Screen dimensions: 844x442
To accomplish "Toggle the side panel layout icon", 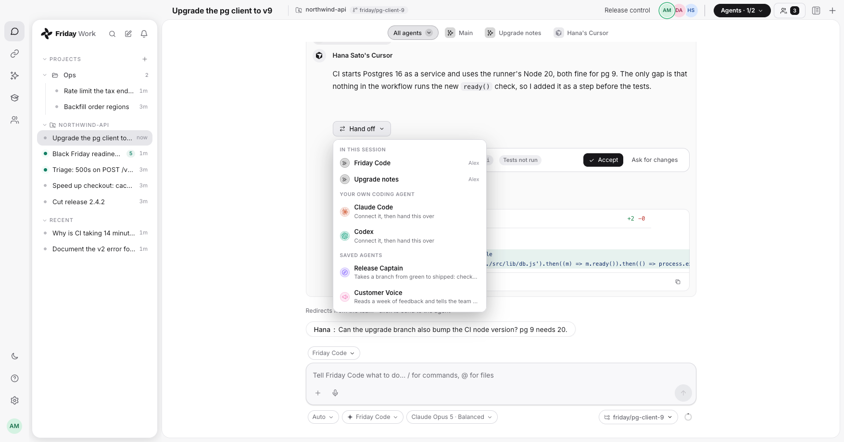I will pos(816,11).
